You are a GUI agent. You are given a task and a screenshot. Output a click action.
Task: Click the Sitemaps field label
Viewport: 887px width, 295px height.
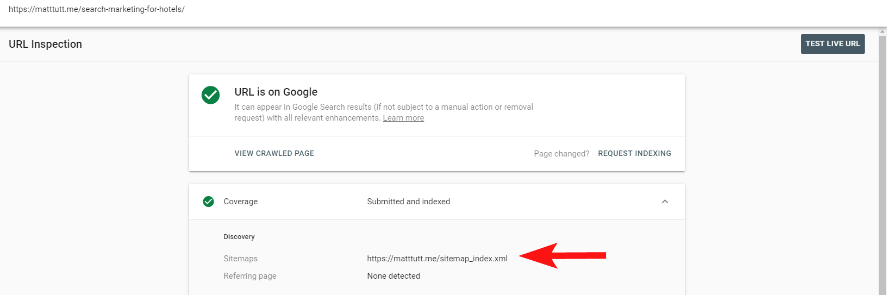[240, 259]
